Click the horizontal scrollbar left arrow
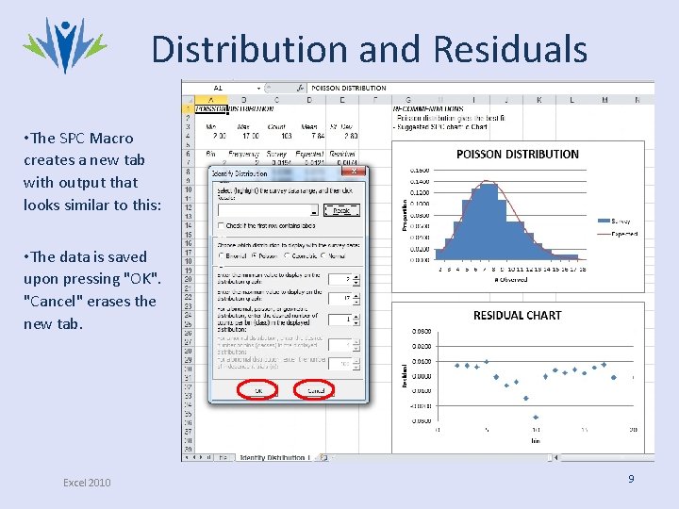 point(556,457)
